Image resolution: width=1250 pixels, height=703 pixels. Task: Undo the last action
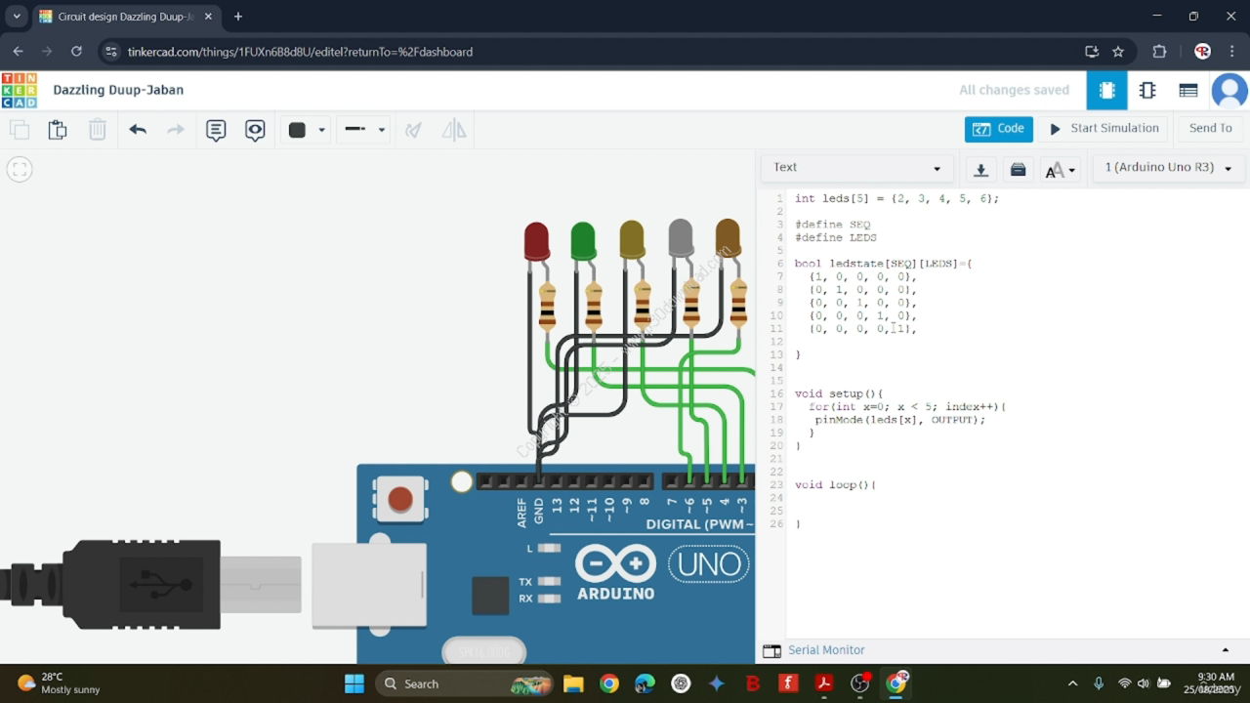pyautogui.click(x=138, y=130)
